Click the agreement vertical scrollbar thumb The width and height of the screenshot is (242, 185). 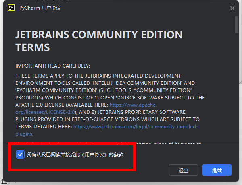click(237, 25)
